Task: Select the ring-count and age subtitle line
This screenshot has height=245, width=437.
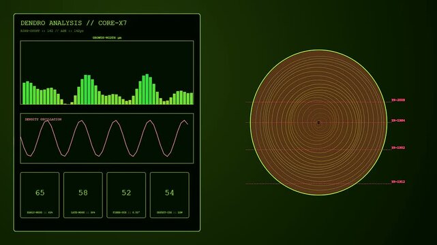Action: coord(52,31)
